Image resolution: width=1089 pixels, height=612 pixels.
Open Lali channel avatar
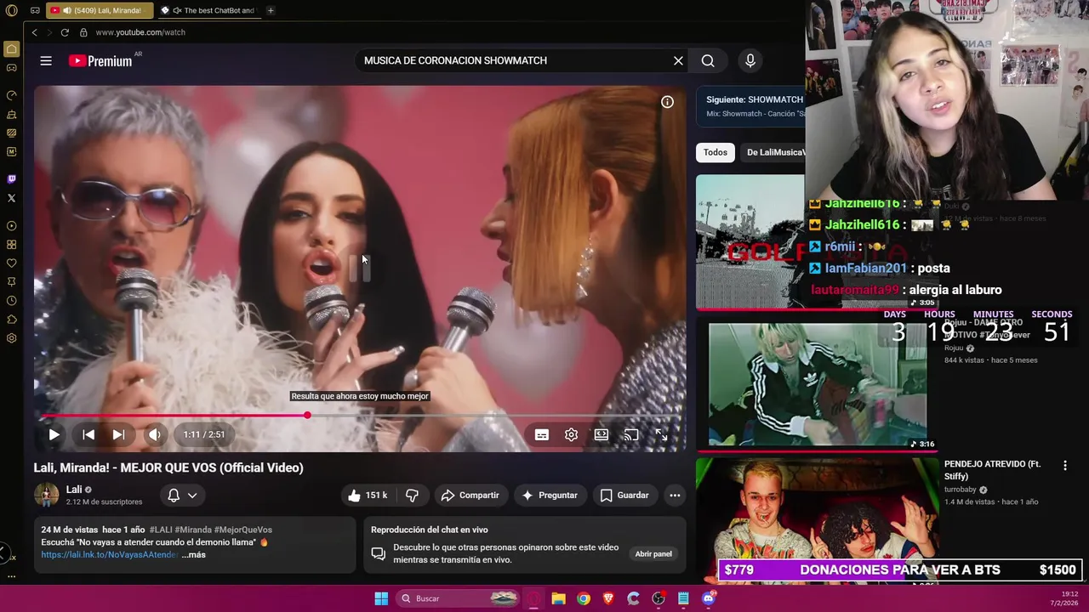point(46,495)
